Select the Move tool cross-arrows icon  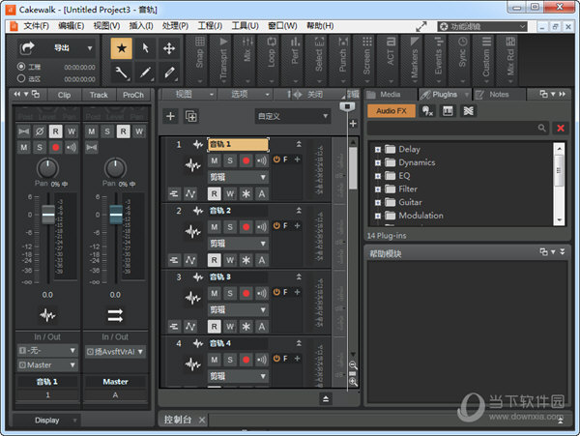click(x=169, y=48)
